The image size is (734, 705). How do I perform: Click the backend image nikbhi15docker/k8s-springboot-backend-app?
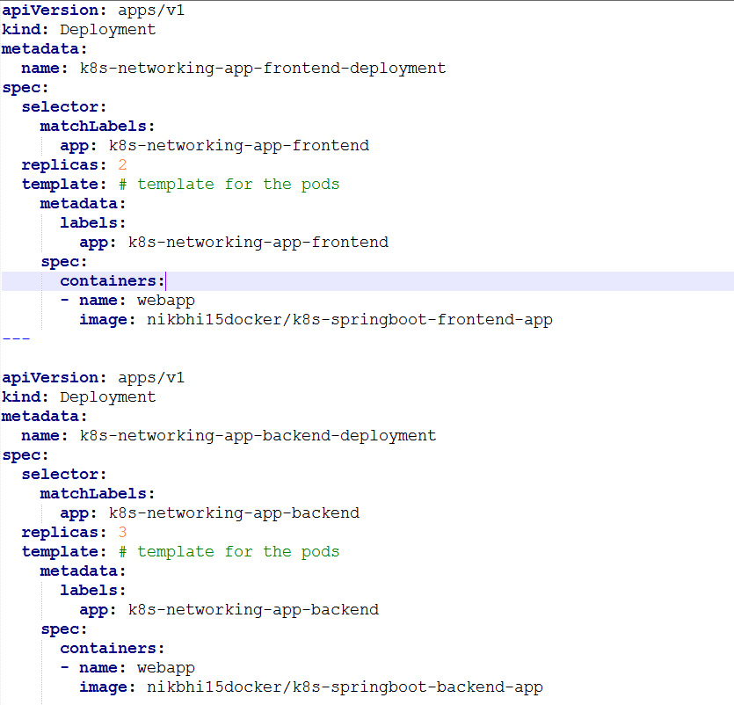pyautogui.click(x=345, y=687)
